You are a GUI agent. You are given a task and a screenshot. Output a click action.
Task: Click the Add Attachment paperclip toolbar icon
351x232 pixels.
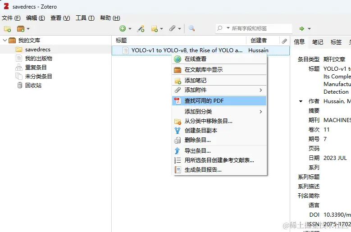(172, 28)
